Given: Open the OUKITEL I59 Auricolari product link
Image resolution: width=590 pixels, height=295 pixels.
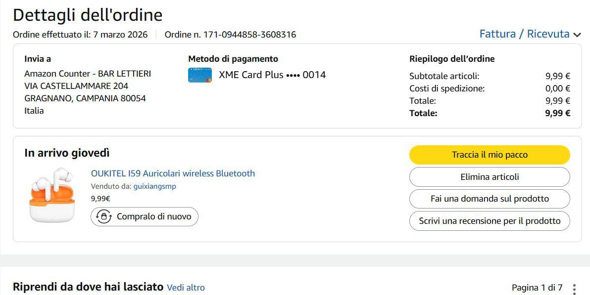Looking at the screenshot, I should pyautogui.click(x=173, y=173).
